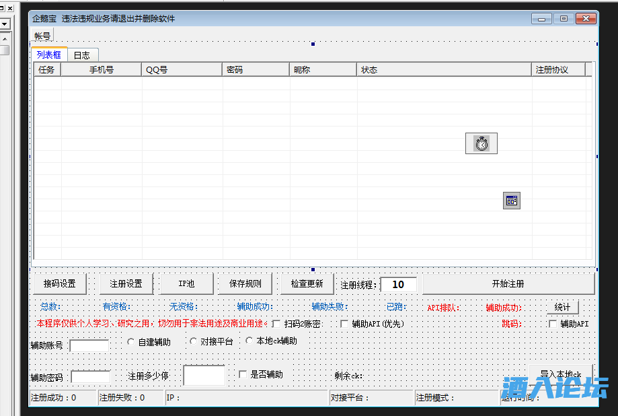
Task: Open 接码设置 settings
Action: pos(60,284)
